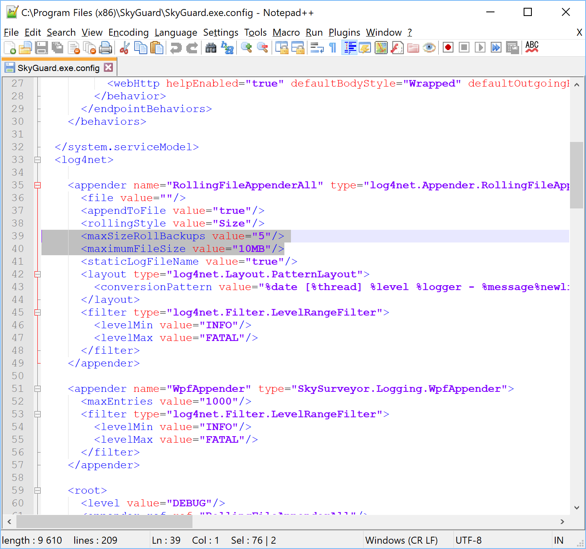Open the Function List icon

click(397, 48)
